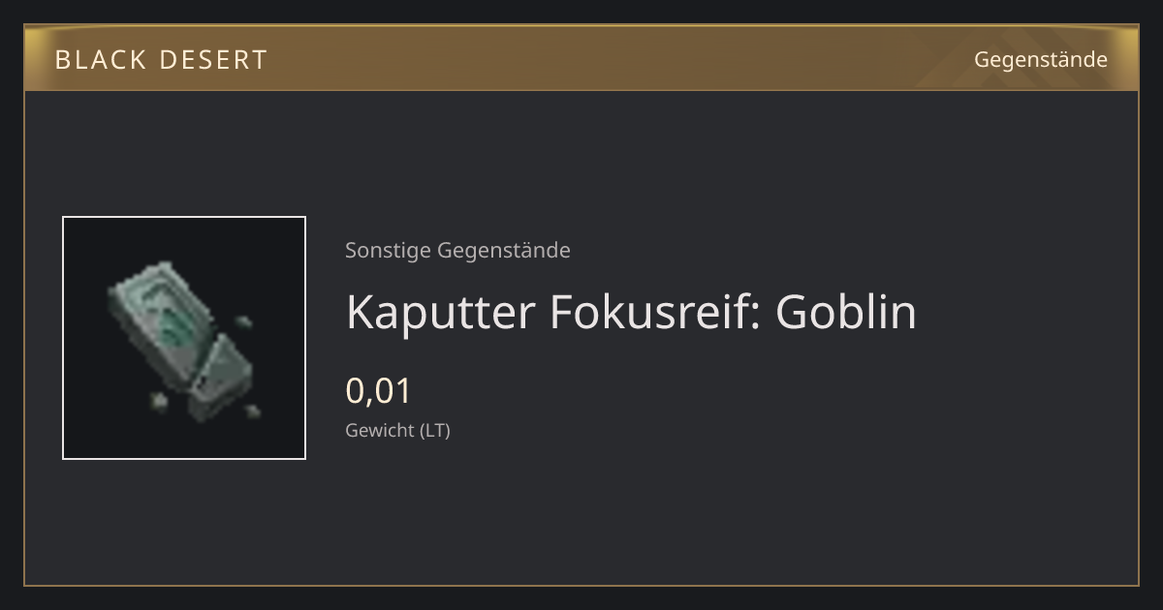This screenshot has width=1163, height=610.
Task: Click the Gewicht (LT) label
Action: point(397,430)
